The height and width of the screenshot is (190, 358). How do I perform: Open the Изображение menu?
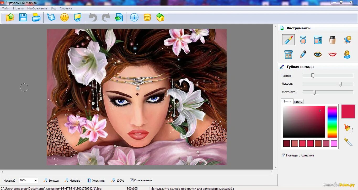coord(37,8)
